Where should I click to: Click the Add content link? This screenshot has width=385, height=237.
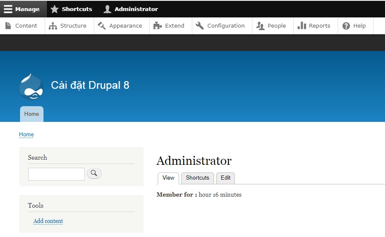click(x=48, y=221)
